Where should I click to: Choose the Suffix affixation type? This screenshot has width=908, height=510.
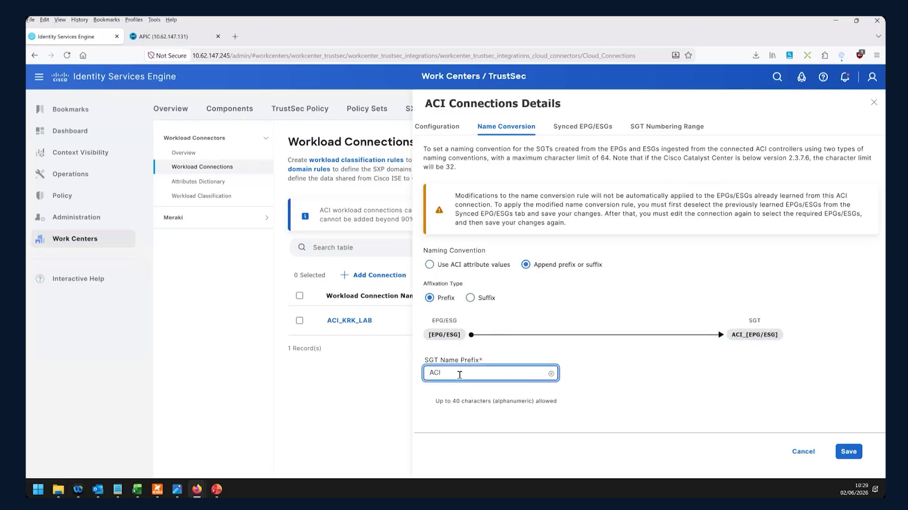point(470,297)
